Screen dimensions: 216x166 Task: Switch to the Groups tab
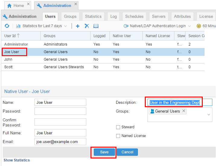pos(70,16)
